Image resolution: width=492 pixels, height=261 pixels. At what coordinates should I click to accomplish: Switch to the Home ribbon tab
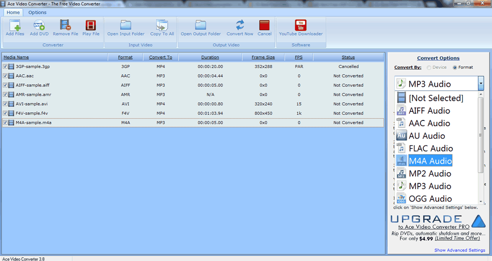[x=13, y=12]
